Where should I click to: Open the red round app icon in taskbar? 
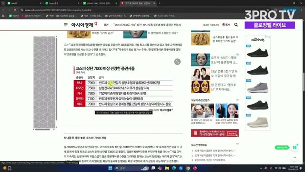coord(195,168)
